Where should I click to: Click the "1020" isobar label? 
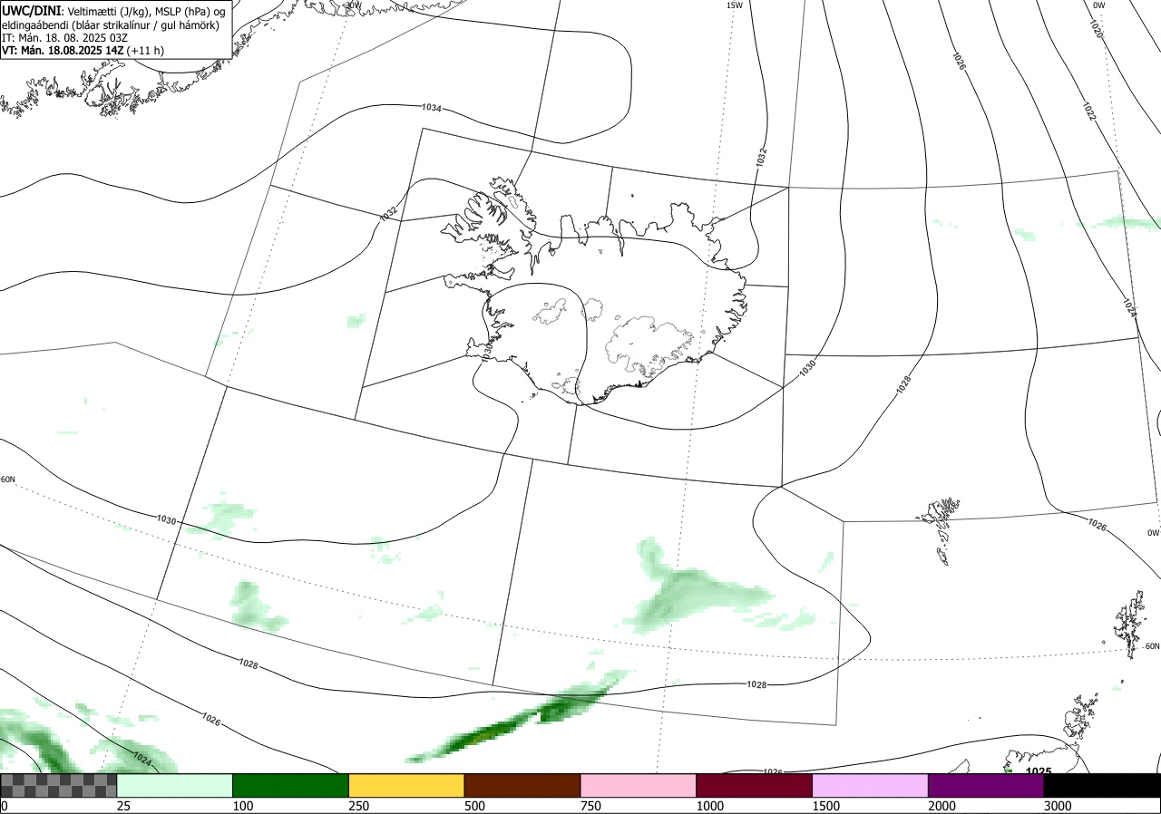(x=1096, y=29)
